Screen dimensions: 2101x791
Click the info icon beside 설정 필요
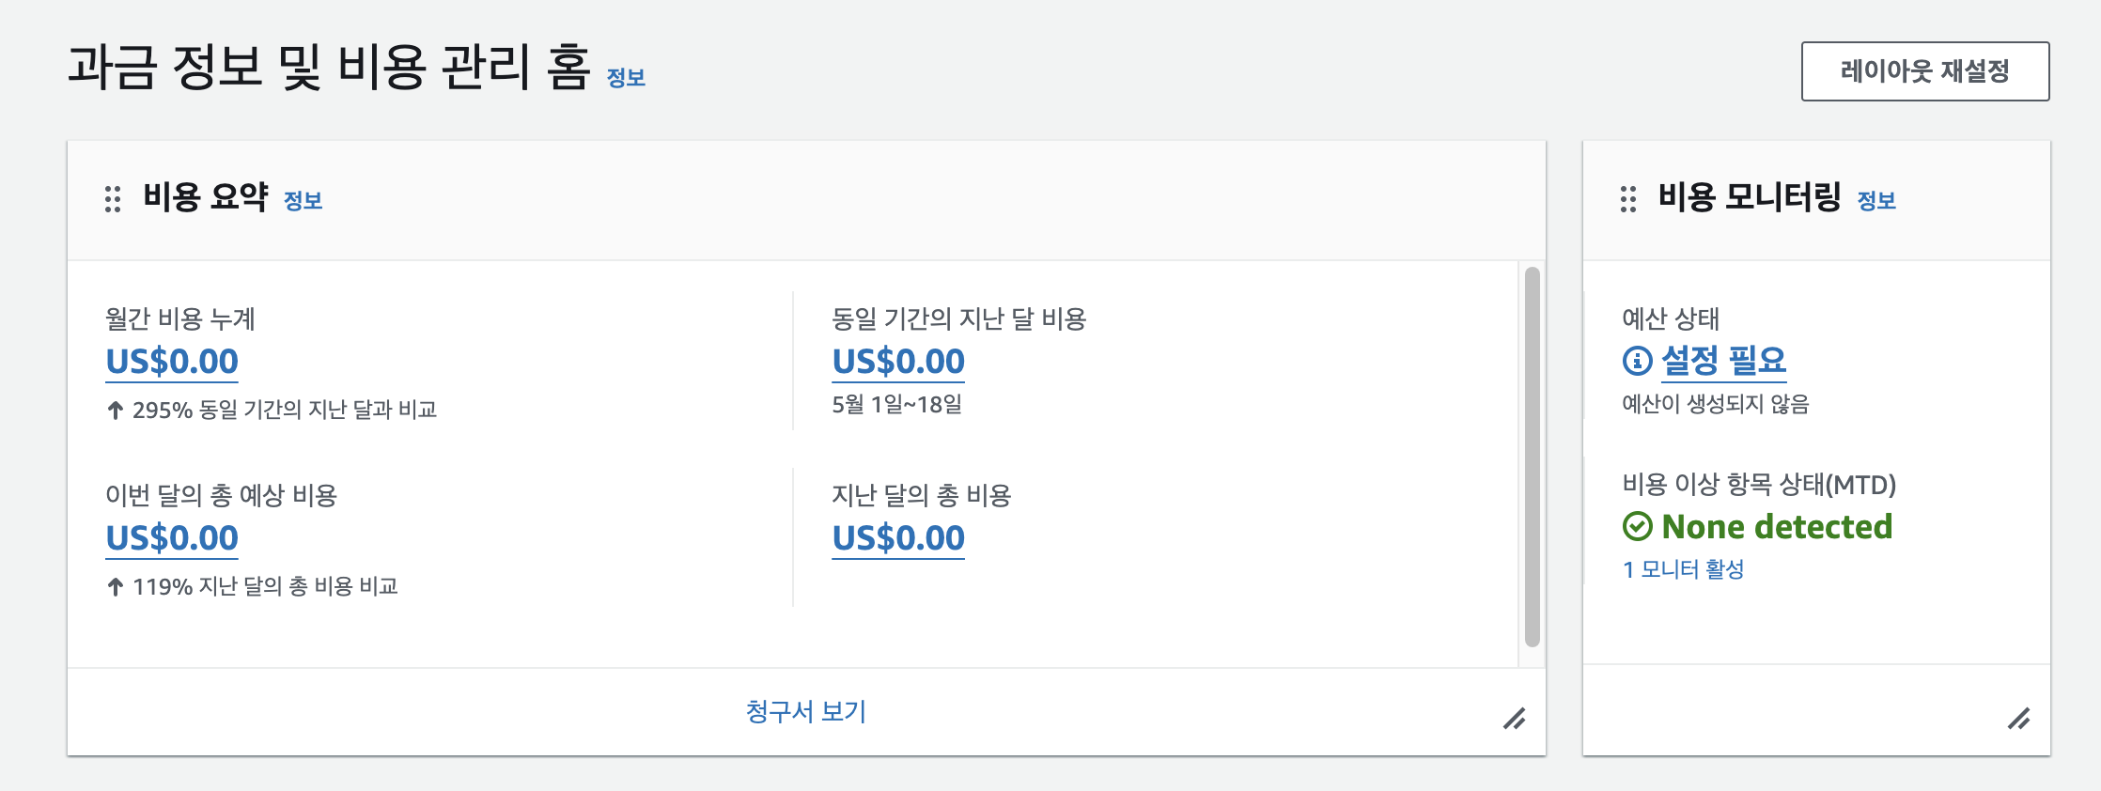[x=1637, y=361]
